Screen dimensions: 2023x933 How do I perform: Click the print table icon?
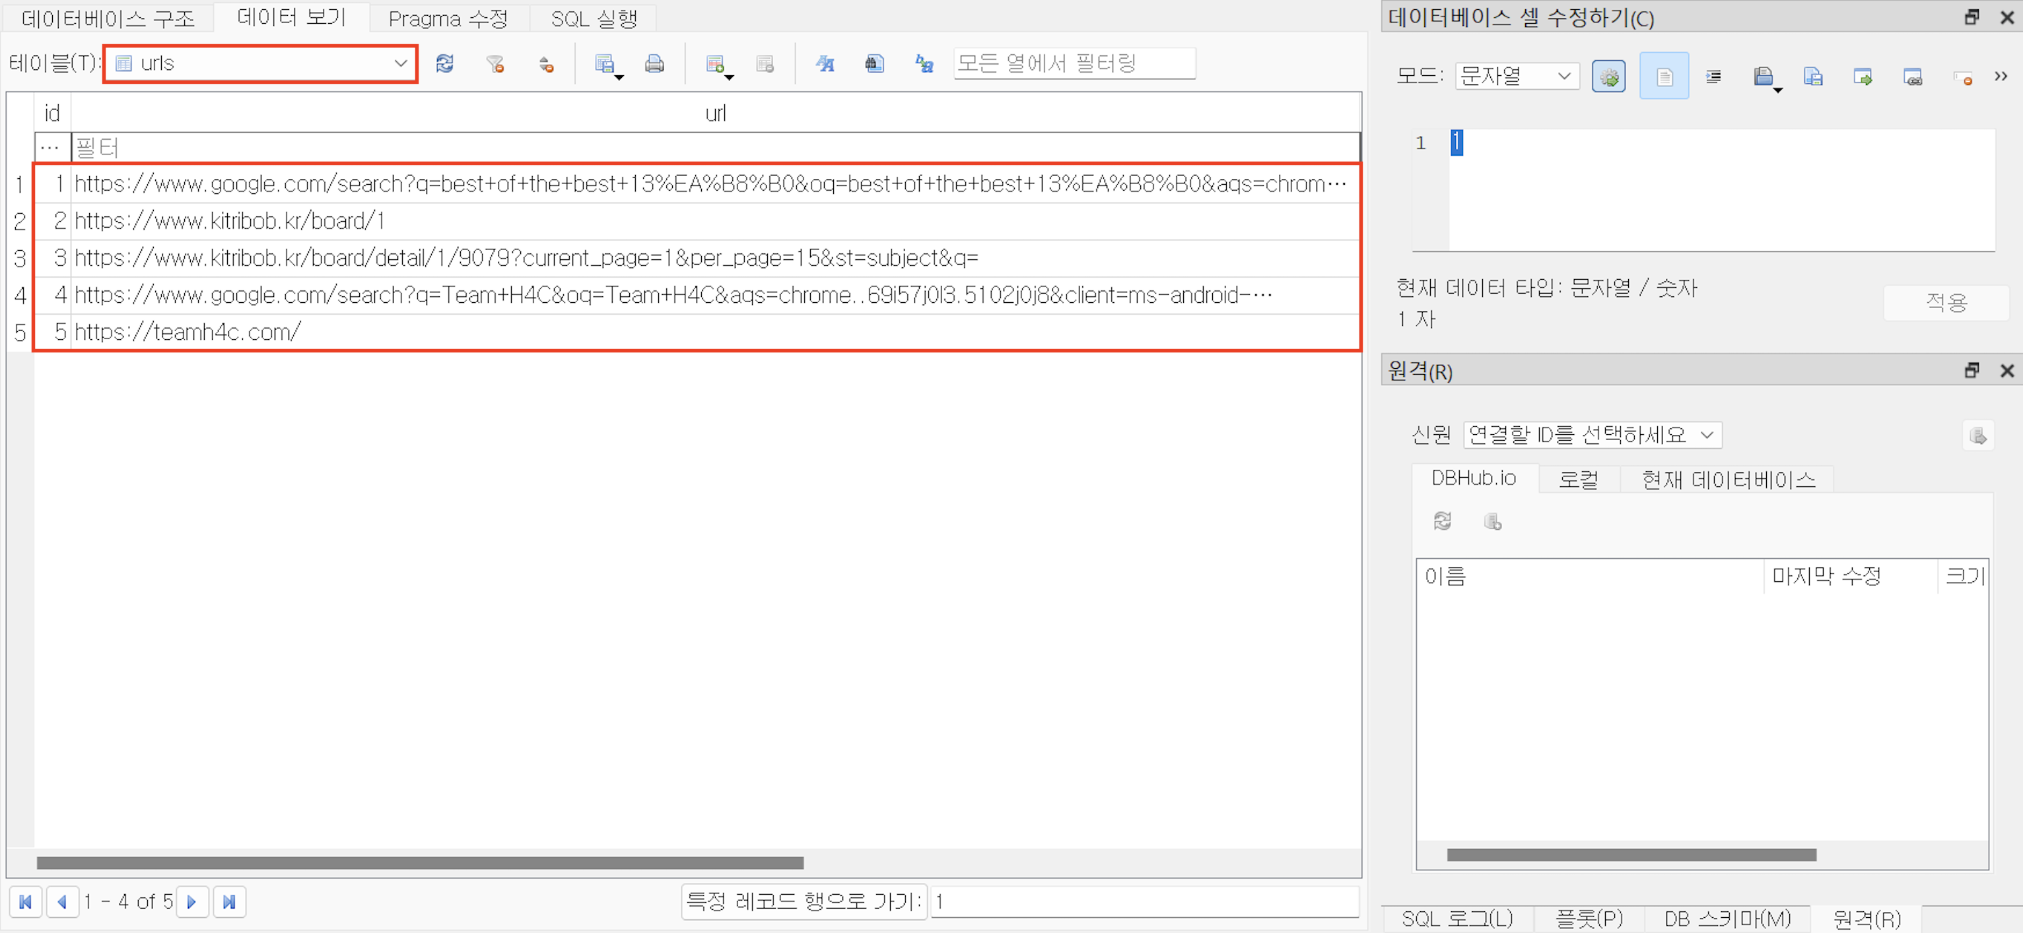(654, 63)
